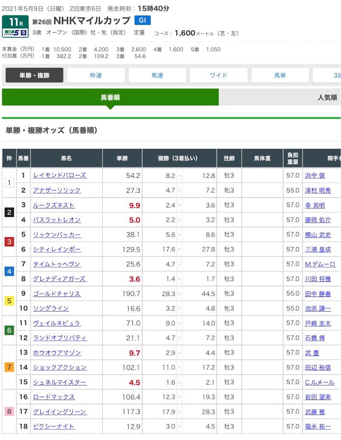Click win odds value 4.5
The height and width of the screenshot is (440, 341).
click(135, 382)
